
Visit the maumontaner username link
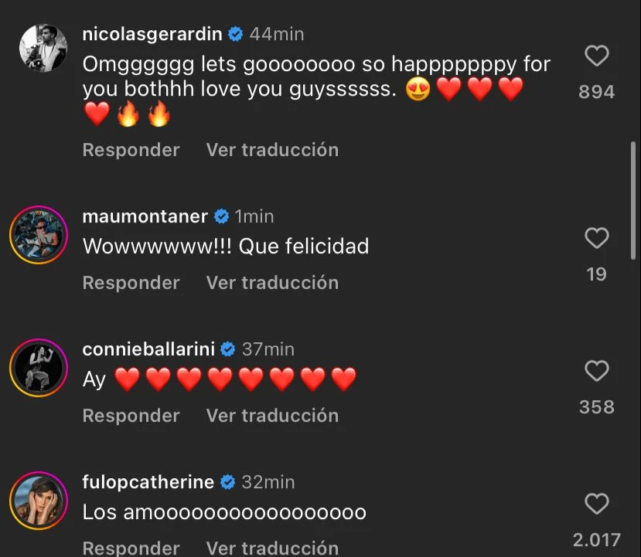pos(145,216)
